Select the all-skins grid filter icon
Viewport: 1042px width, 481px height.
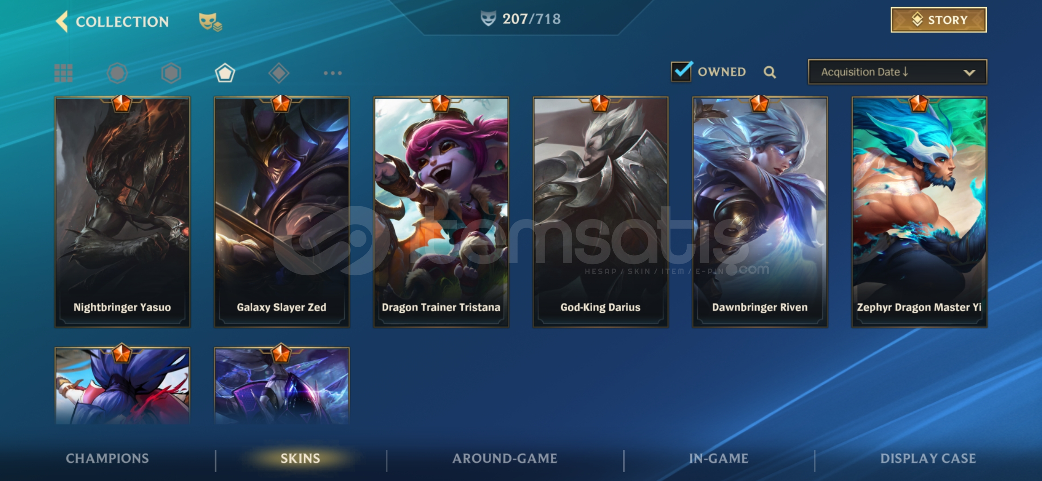63,73
